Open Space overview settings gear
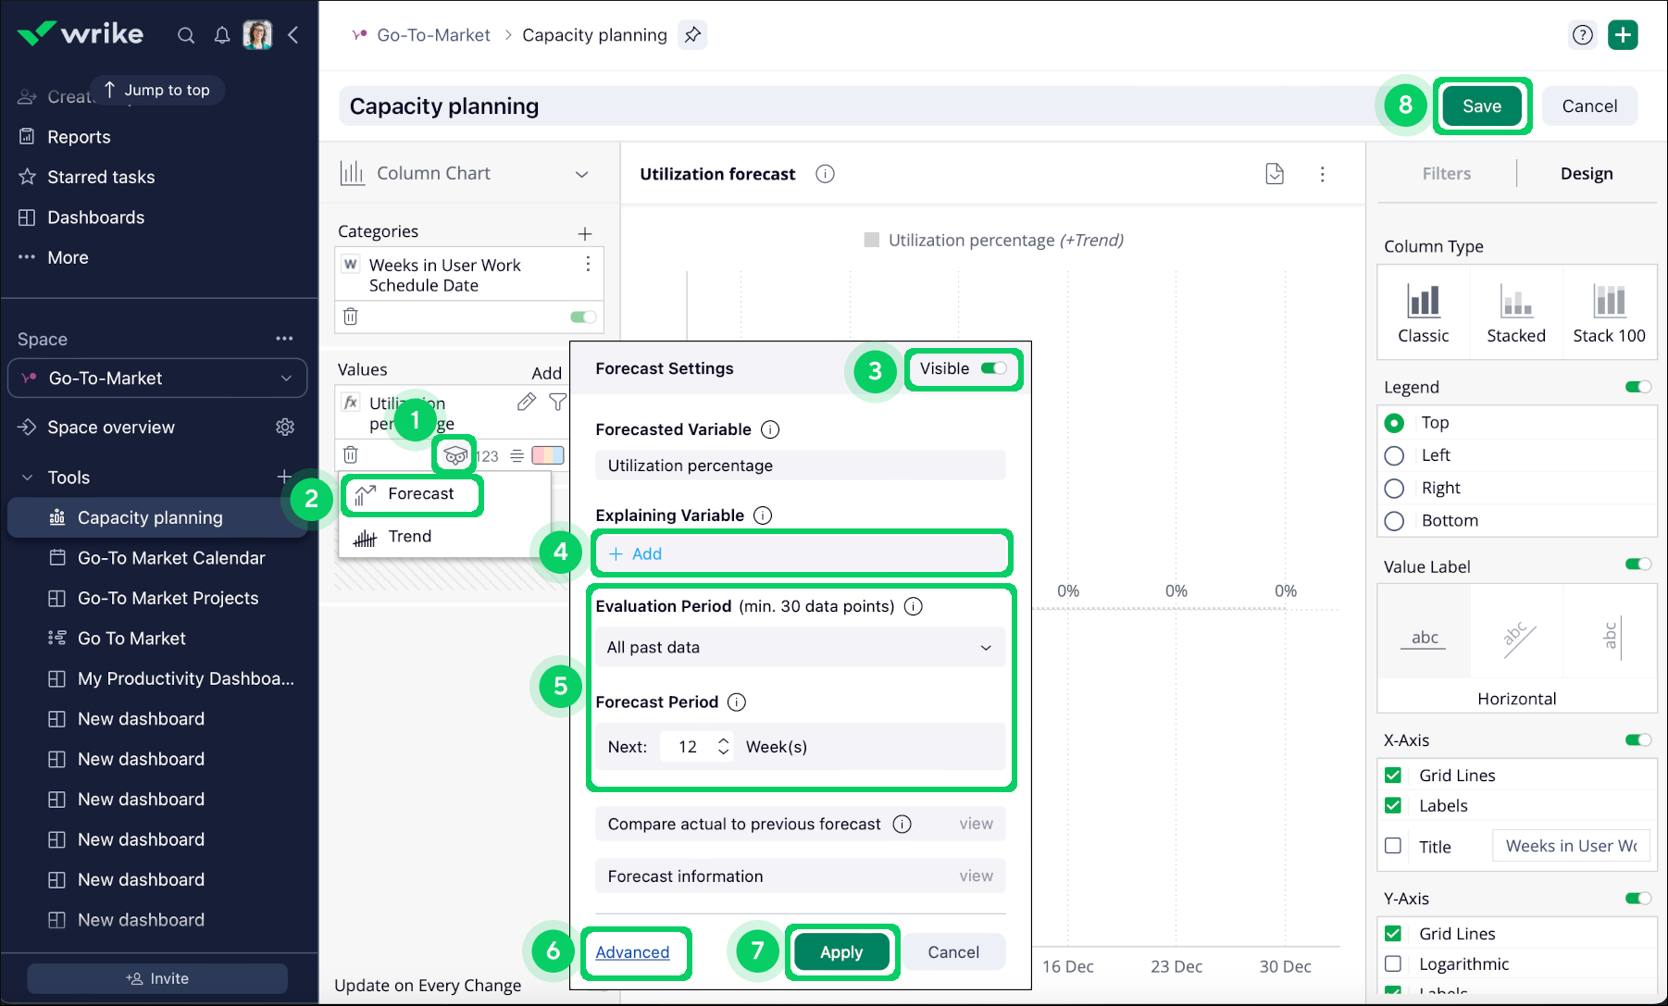The width and height of the screenshot is (1668, 1006). 285,427
